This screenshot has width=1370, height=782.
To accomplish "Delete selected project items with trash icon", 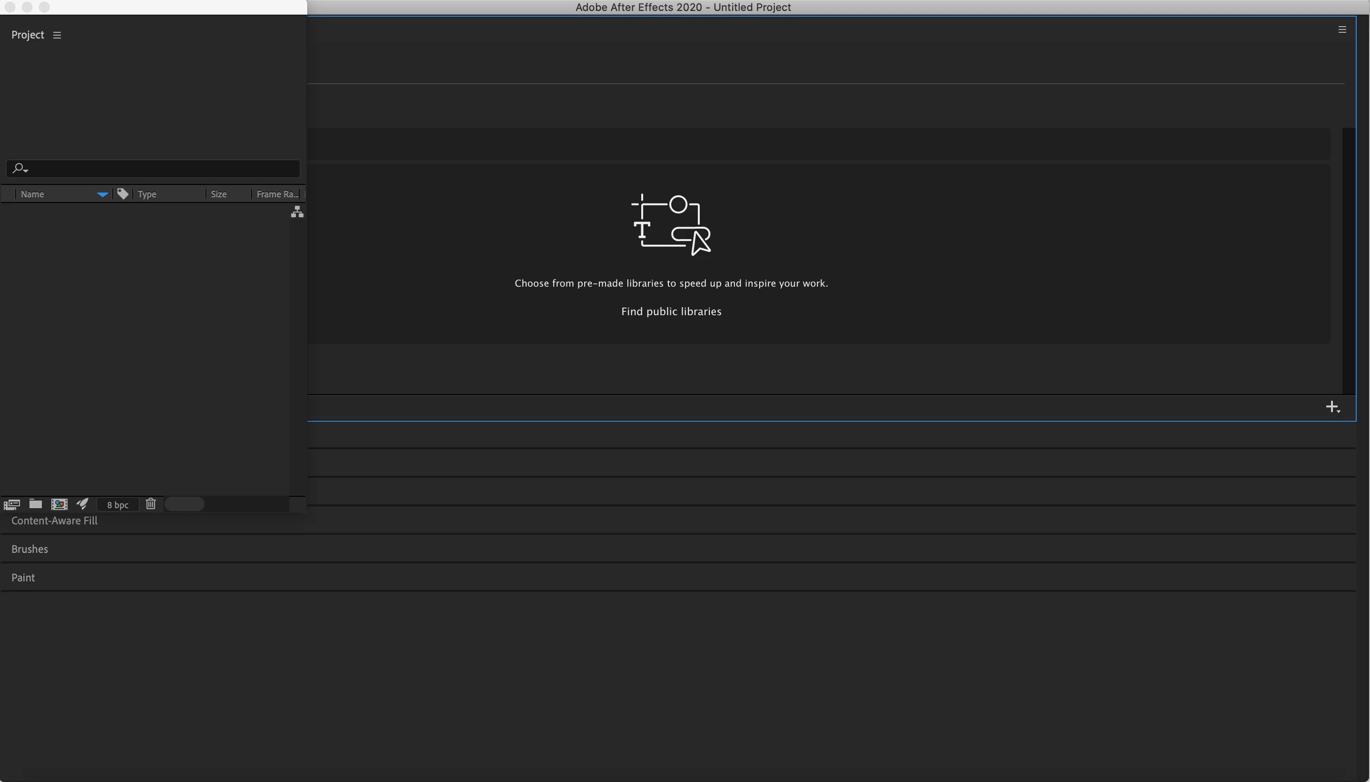I will click(151, 504).
